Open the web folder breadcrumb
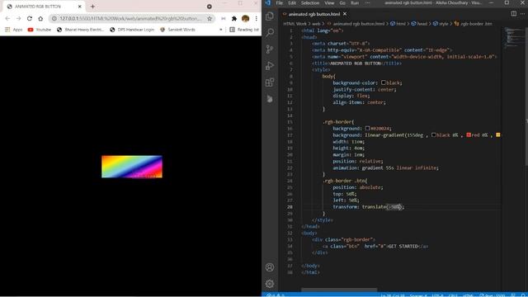This screenshot has width=528, height=297. pyautogui.click(x=316, y=24)
